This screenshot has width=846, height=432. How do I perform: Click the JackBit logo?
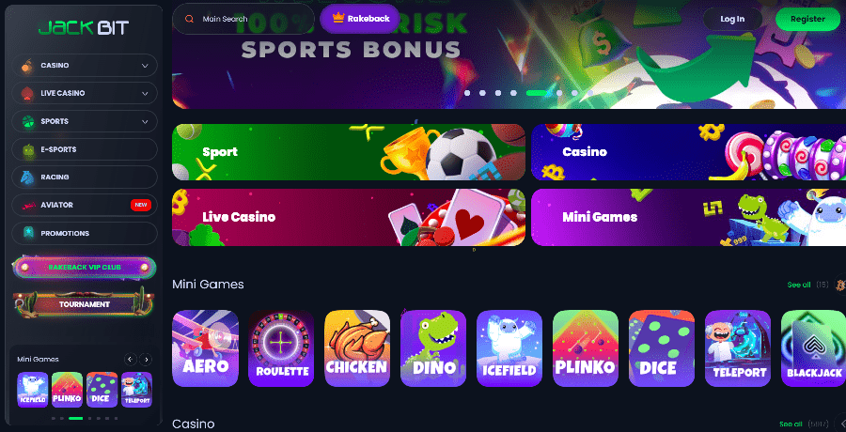(84, 28)
